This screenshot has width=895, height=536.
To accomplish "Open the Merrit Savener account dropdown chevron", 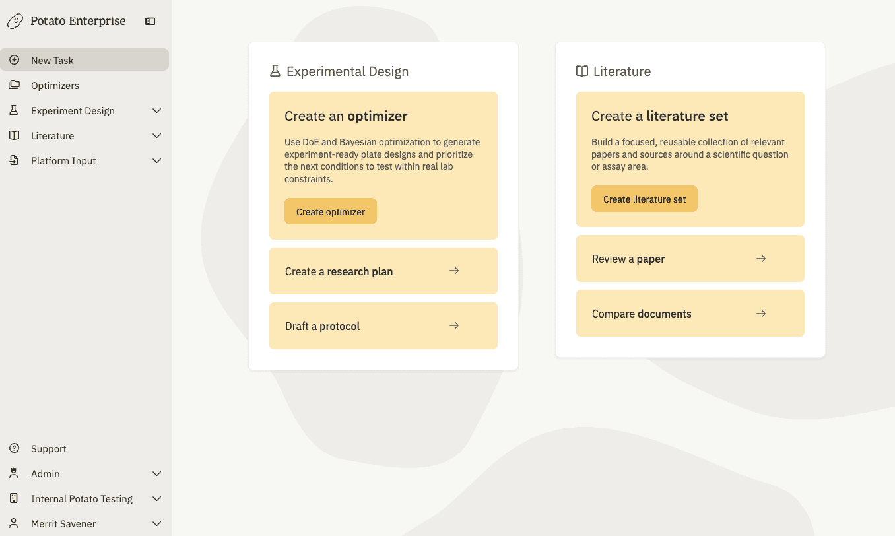I will (157, 524).
